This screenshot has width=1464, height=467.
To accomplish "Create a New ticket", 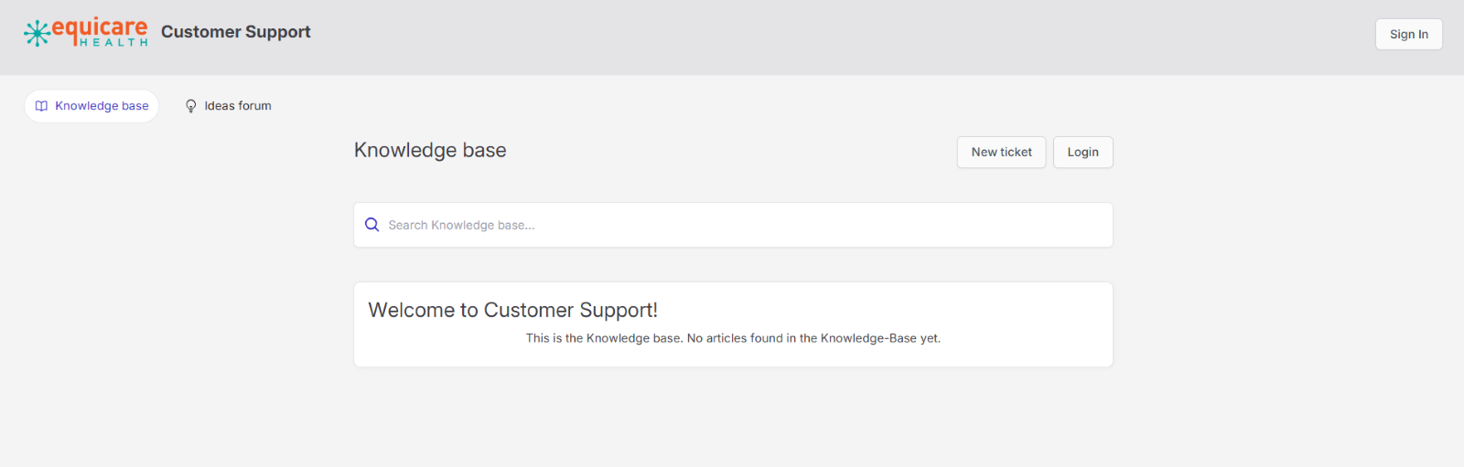I will click(x=1001, y=153).
